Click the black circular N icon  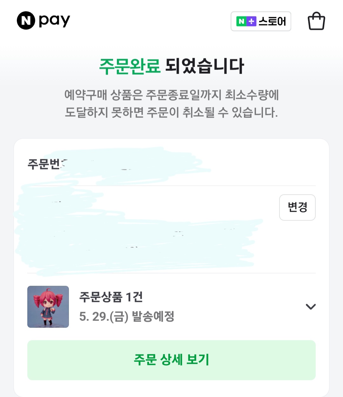tap(26, 21)
